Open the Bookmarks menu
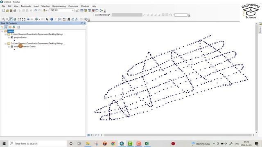This screenshot has height=147, width=262. [x=26, y=6]
